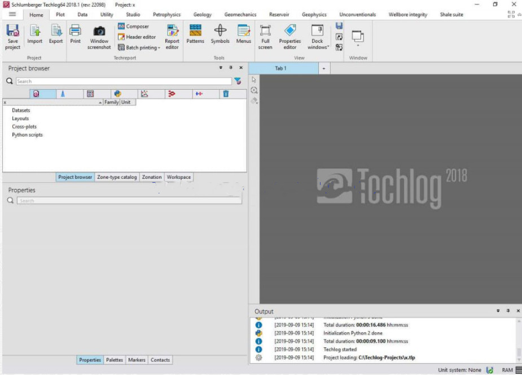
Task: Open the Patterns tool
Action: pos(195,34)
